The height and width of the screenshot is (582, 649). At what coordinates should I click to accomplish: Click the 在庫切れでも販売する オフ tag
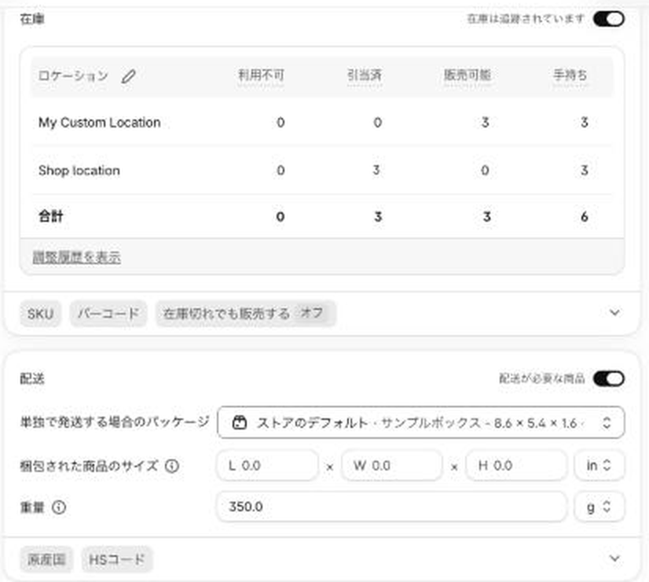[246, 314]
